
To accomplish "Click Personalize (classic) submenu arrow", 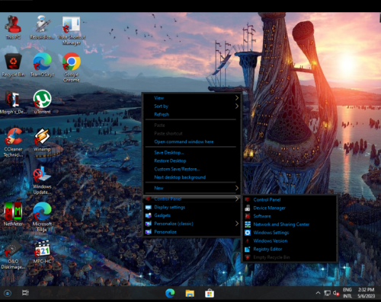I will coord(237,224).
